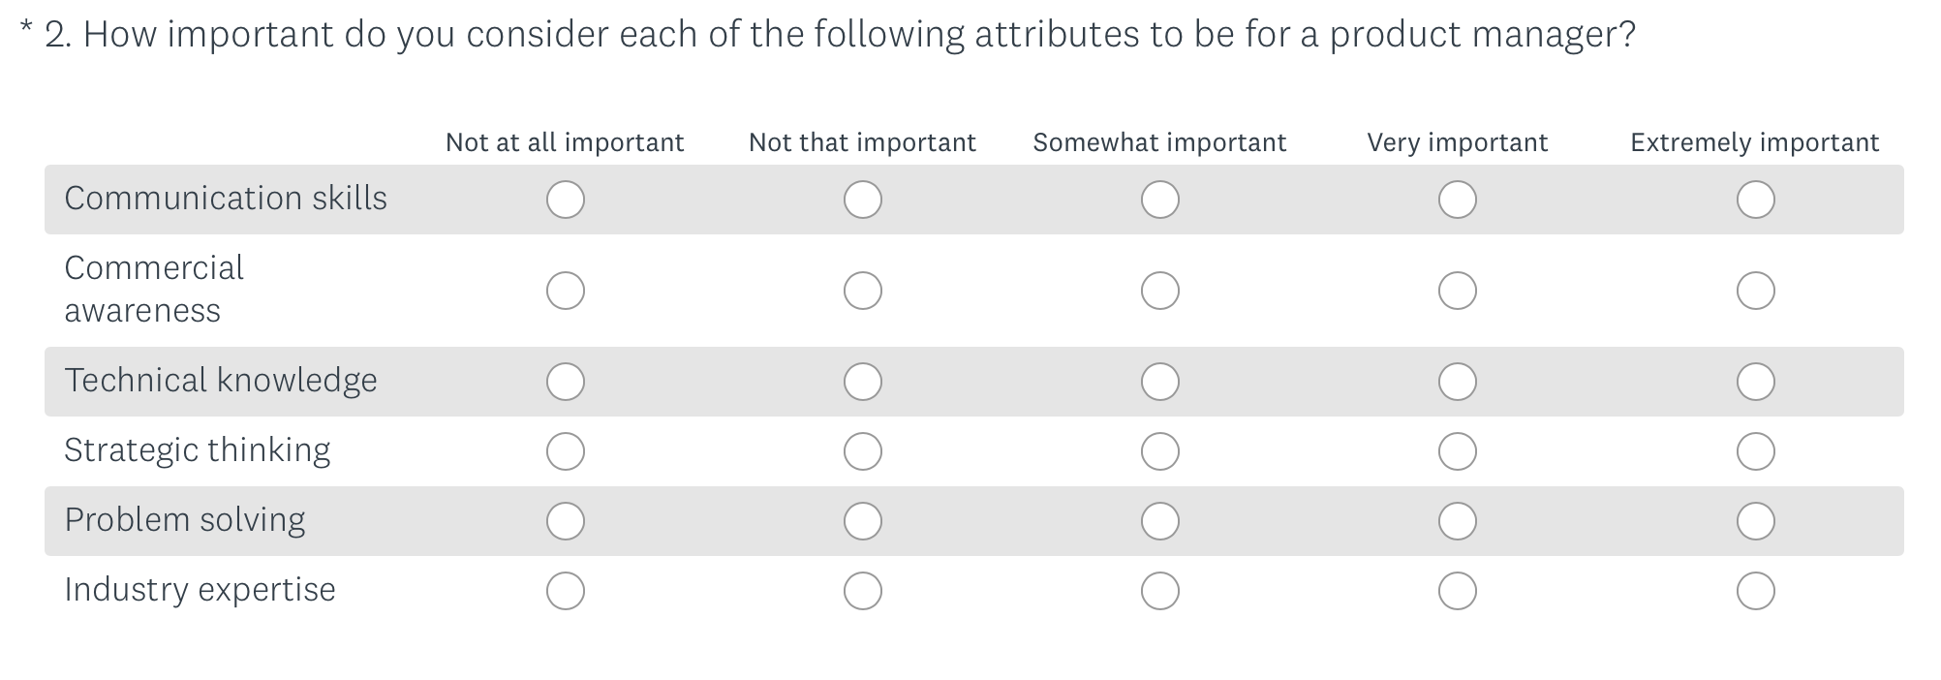Select Very important for Industry expertise
Screen dimensions: 1941x680
click(x=1457, y=591)
